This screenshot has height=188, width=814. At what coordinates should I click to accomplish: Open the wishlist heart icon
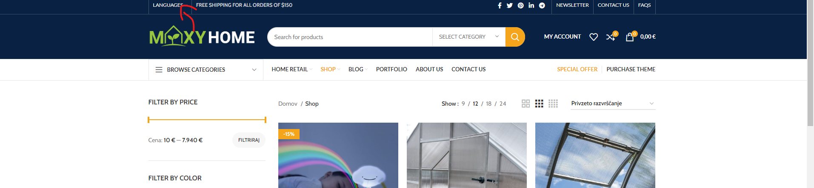point(594,37)
